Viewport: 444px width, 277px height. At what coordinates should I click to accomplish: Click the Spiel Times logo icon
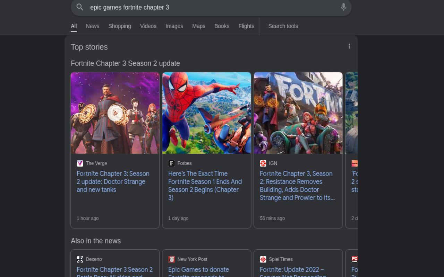263,259
